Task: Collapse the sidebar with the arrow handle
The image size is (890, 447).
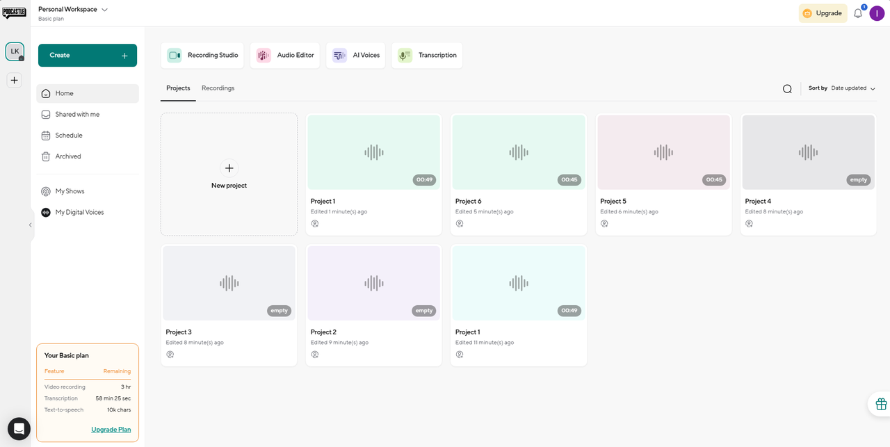Action: point(31,225)
